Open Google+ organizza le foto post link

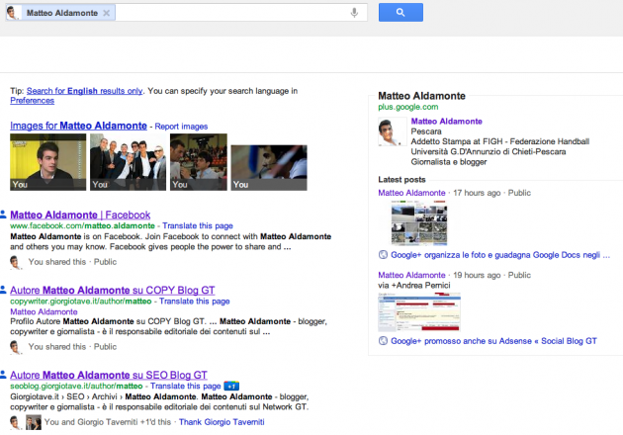[500, 255]
